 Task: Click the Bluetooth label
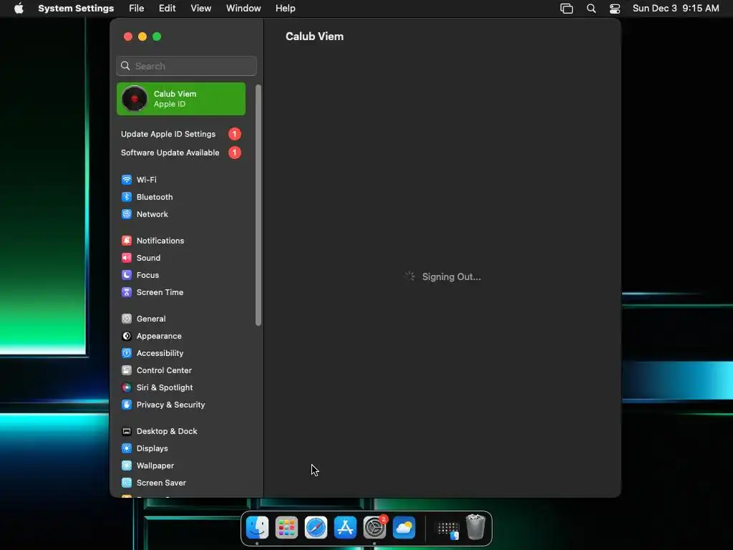pyautogui.click(x=155, y=197)
